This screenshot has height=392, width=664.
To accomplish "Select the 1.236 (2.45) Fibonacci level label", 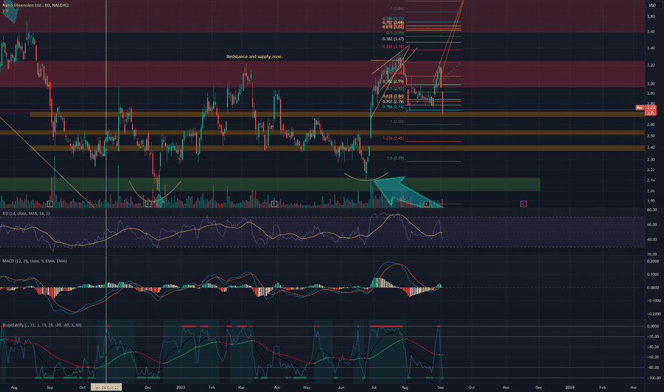I will (393, 138).
